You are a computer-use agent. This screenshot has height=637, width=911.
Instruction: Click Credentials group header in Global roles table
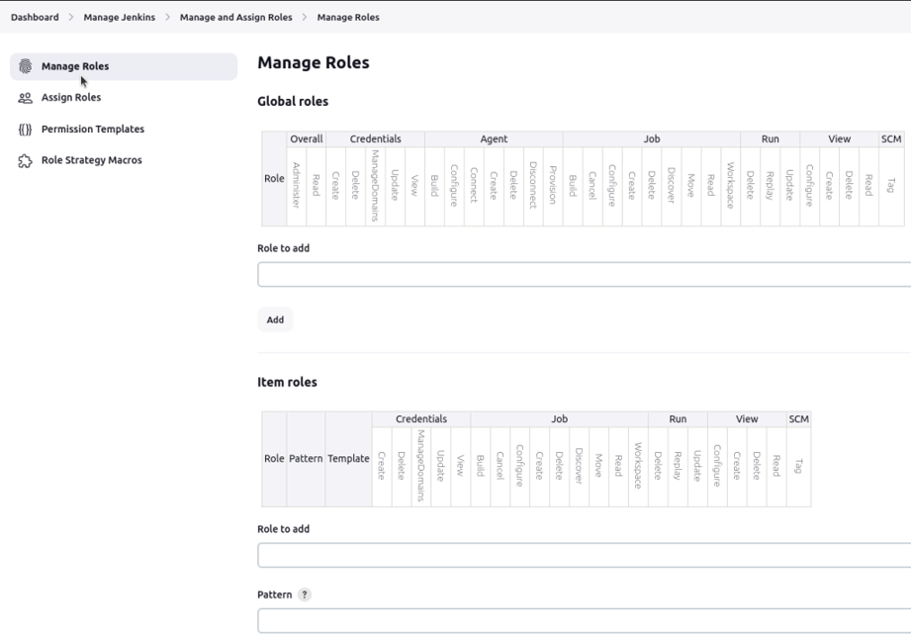[375, 138]
